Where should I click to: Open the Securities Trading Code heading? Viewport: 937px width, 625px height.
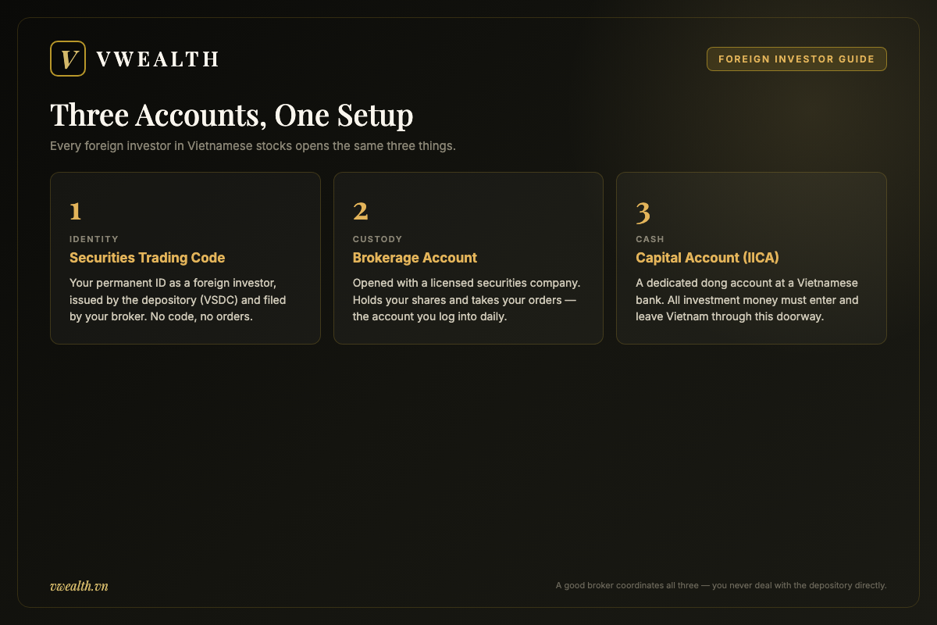147,258
